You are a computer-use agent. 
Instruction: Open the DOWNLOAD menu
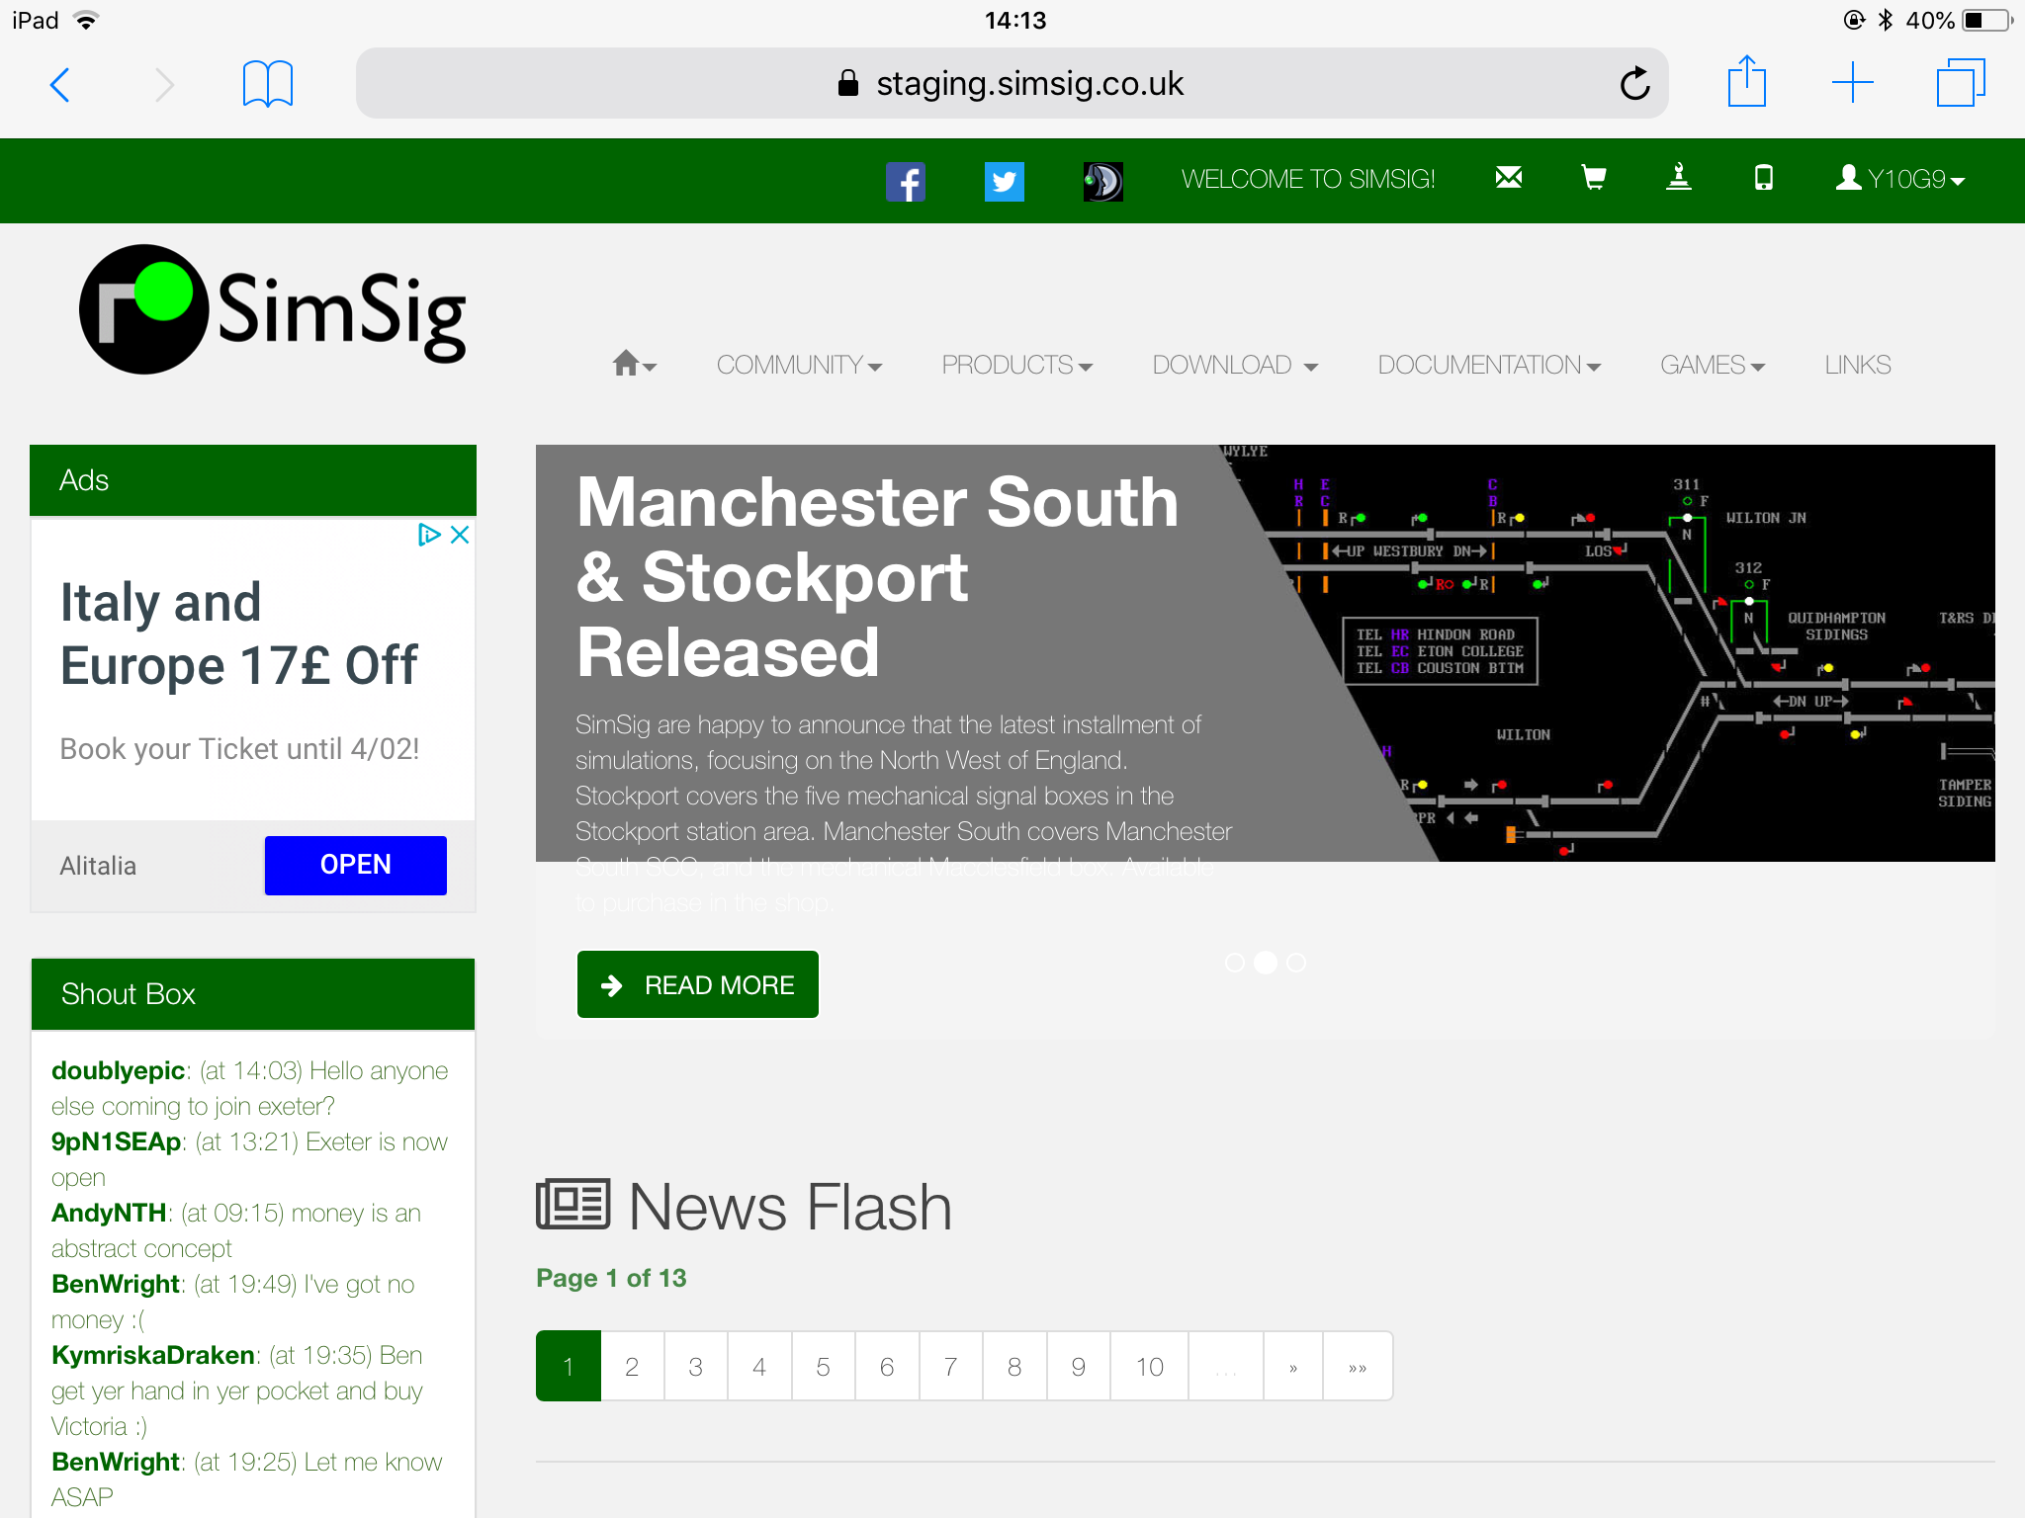[1235, 365]
